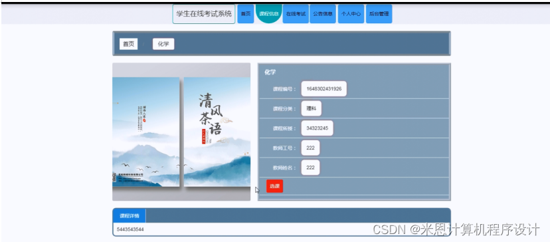
Task: Click the 化学 breadcrumb item
Action: (163, 44)
